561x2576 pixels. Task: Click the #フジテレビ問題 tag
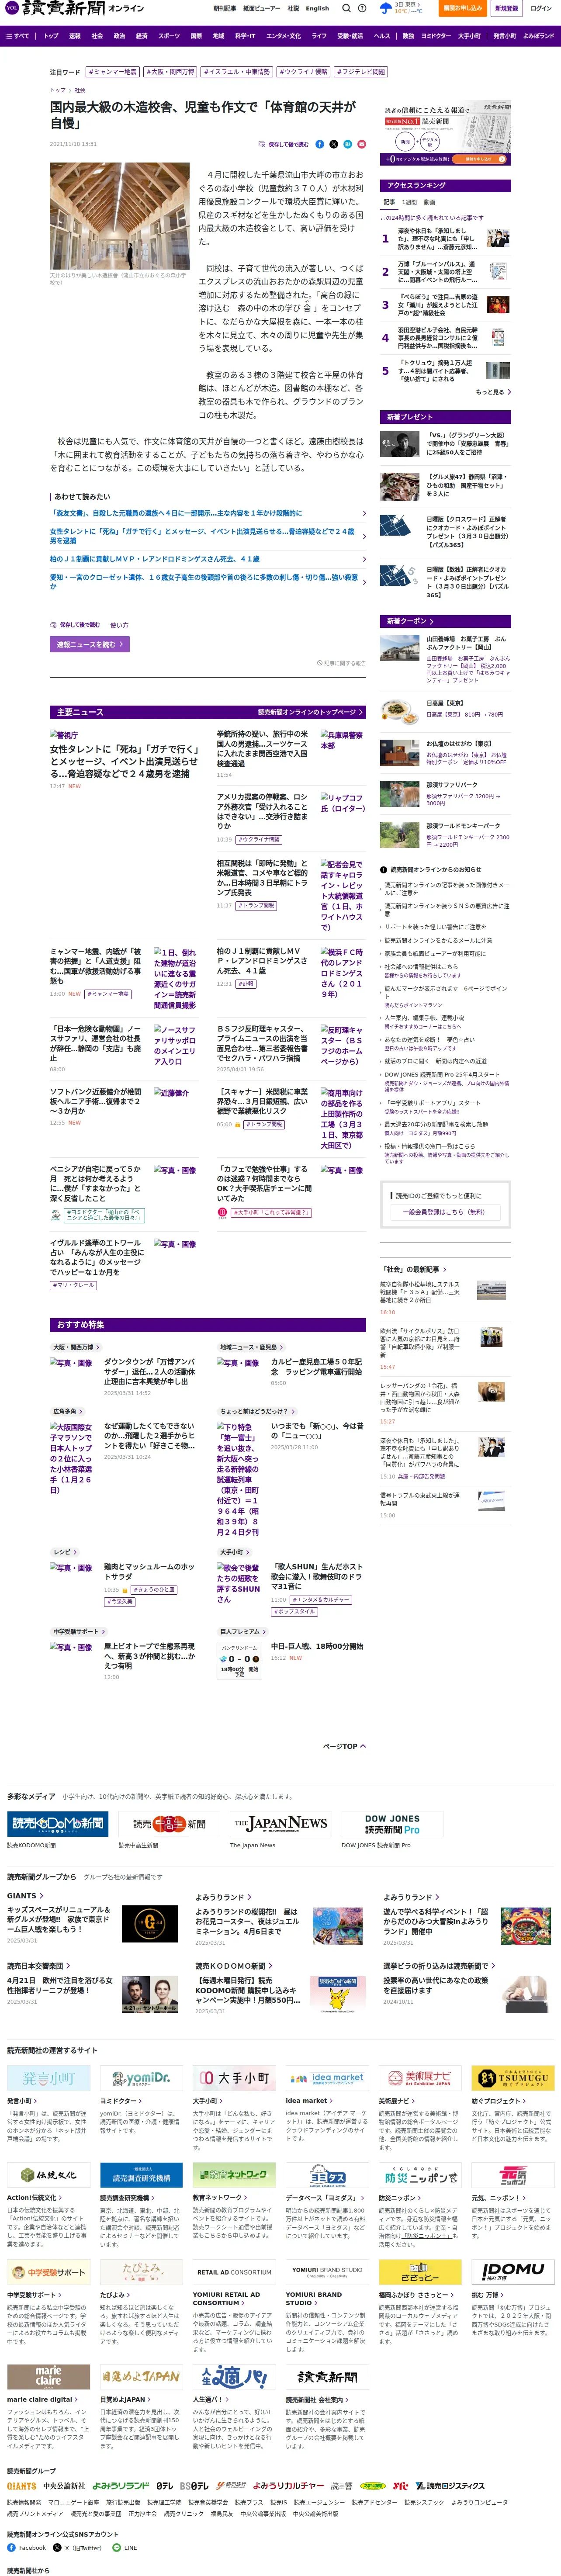pos(361,72)
